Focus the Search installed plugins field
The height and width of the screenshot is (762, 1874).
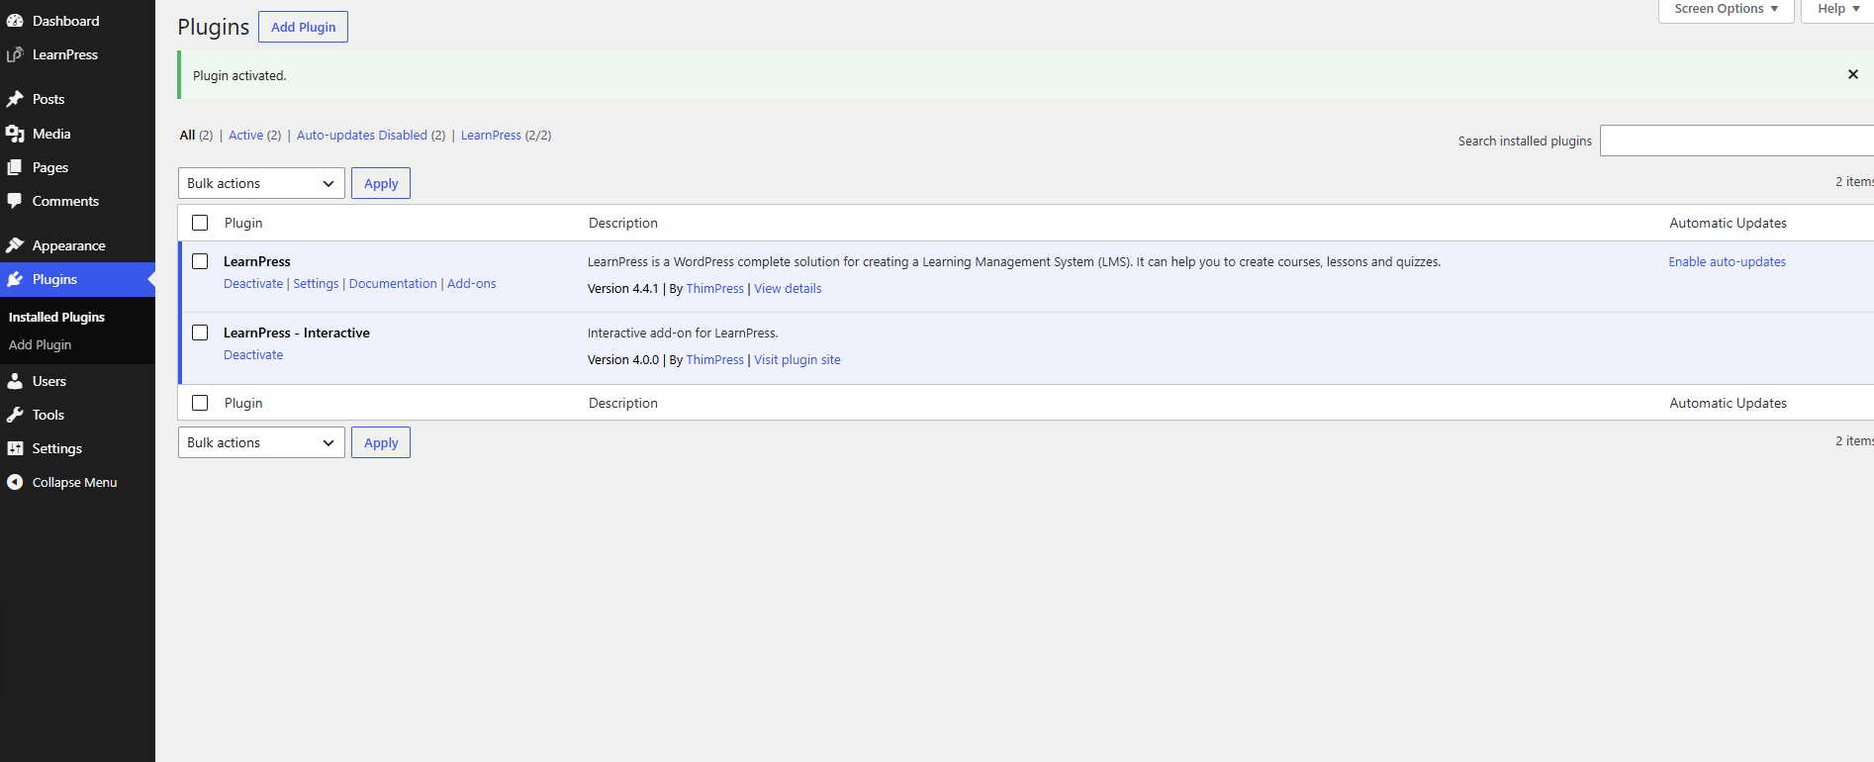(x=1737, y=141)
